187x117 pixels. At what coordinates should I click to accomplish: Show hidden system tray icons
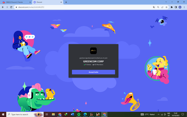pyautogui.click(x=158, y=114)
